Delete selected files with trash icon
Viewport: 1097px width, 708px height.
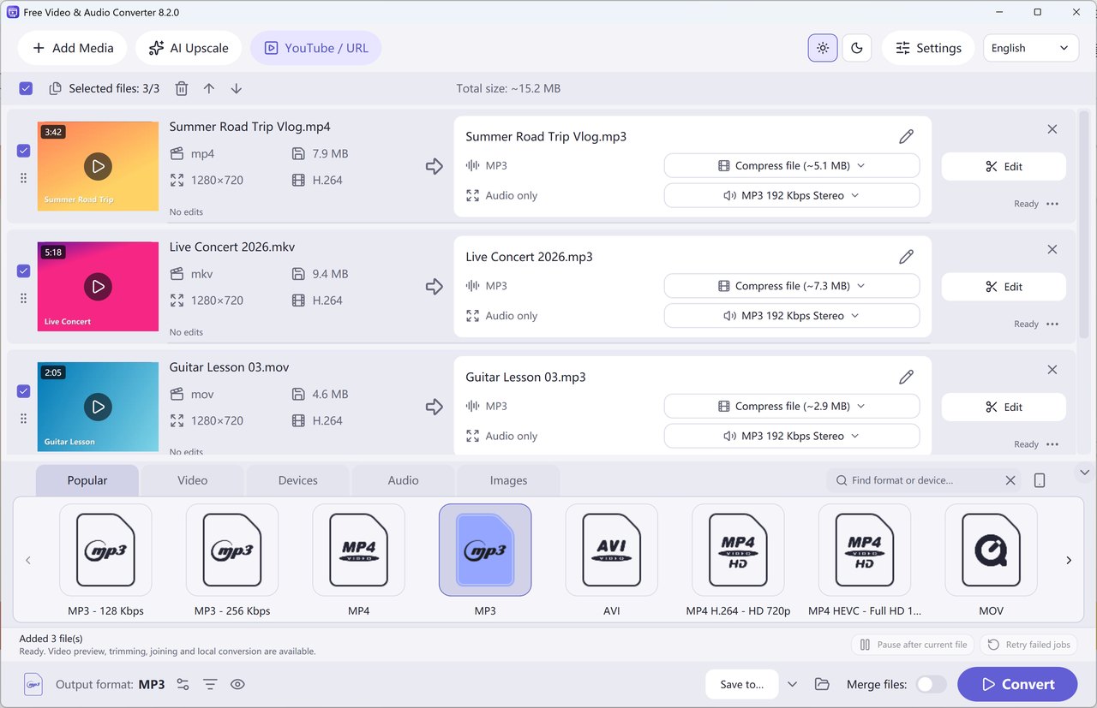click(182, 88)
